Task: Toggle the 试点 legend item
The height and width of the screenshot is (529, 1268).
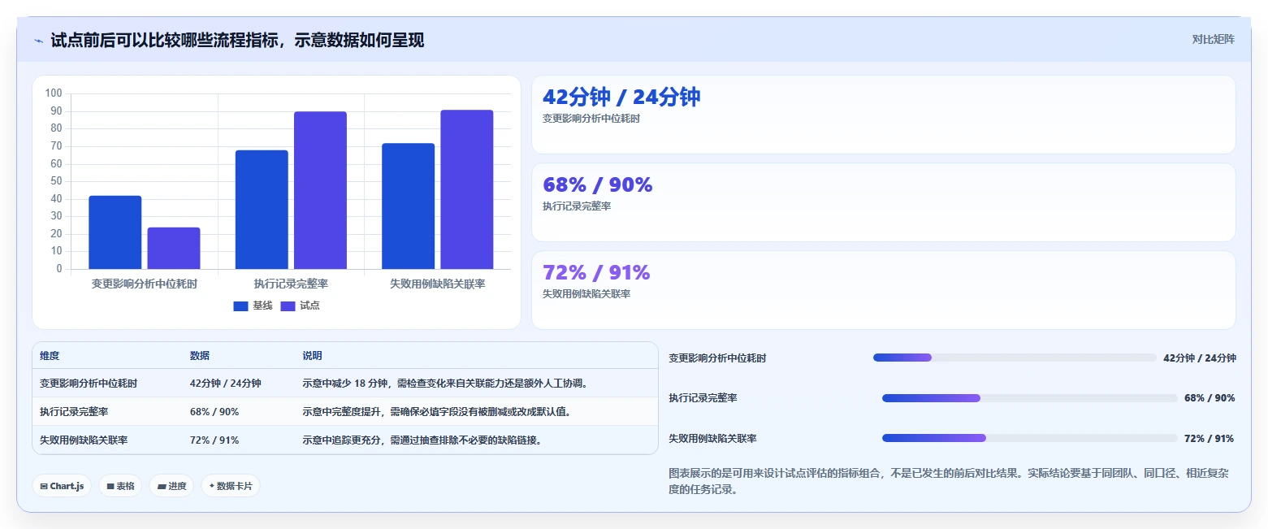Action: coord(300,306)
